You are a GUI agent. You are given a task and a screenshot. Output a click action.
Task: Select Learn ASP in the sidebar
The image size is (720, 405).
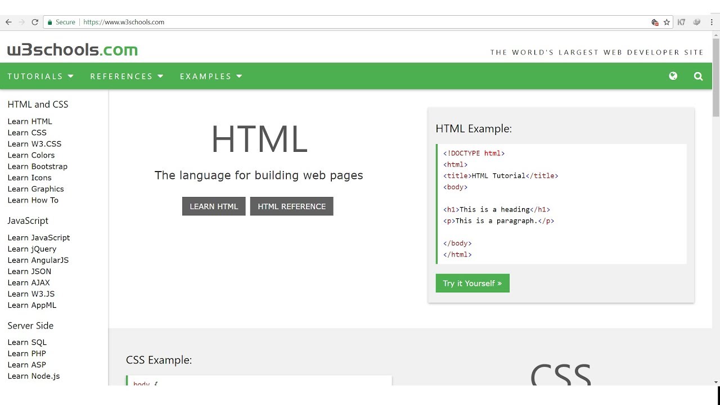(x=26, y=365)
